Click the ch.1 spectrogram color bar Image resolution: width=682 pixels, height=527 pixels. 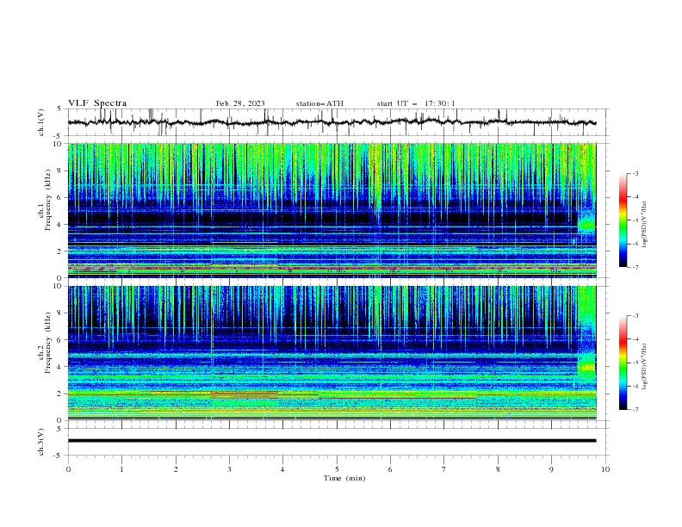pyautogui.click(x=623, y=220)
